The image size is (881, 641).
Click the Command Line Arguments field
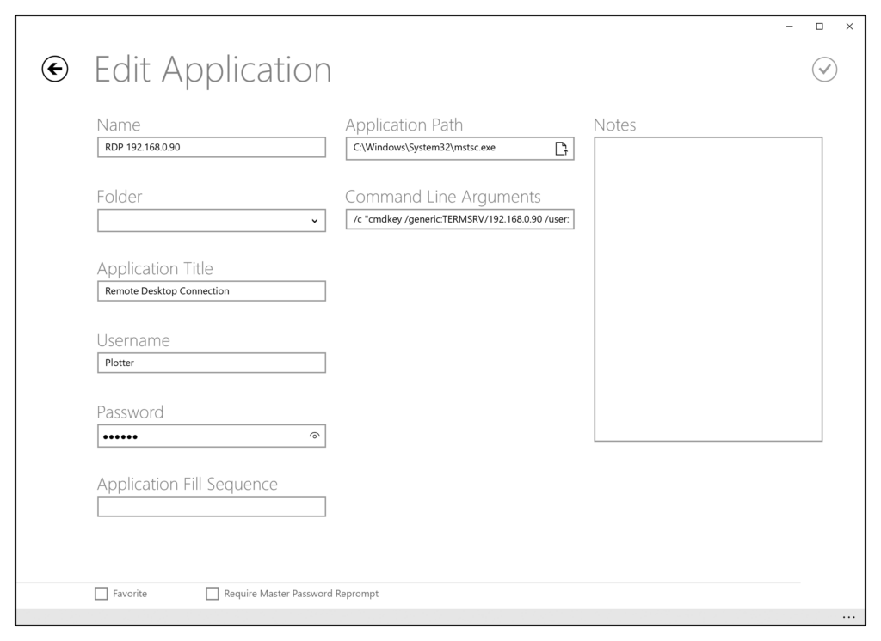tap(459, 220)
